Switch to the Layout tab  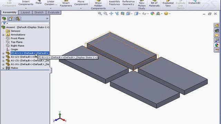25,12
